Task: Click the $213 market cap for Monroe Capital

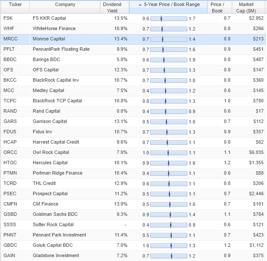Action: pos(258,39)
